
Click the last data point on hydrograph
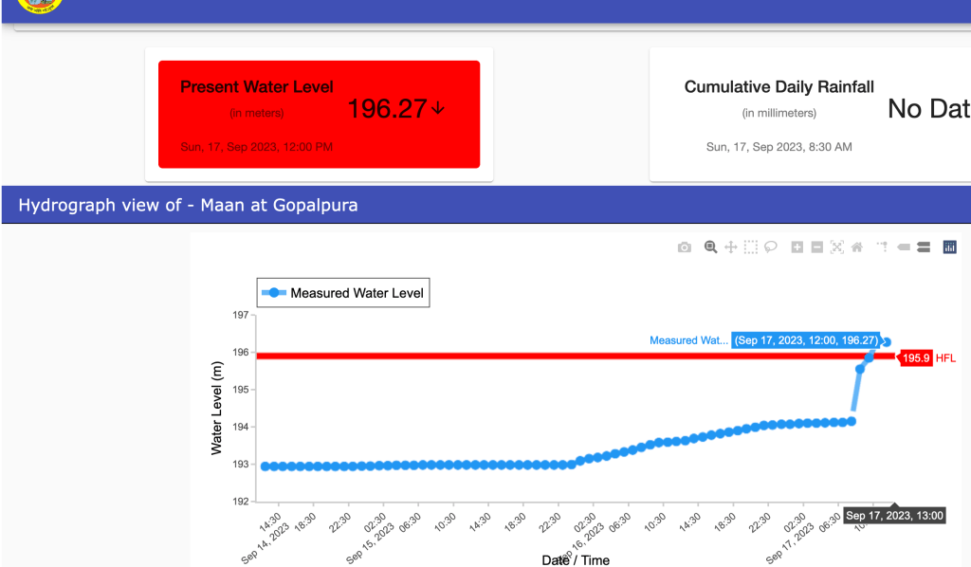click(x=887, y=342)
